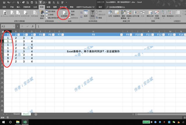Click the insert function fx button

(33, 26)
